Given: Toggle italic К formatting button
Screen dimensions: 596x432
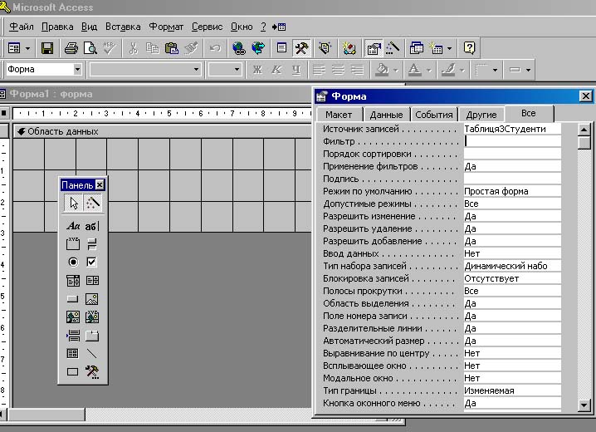Looking at the screenshot, I should [276, 70].
